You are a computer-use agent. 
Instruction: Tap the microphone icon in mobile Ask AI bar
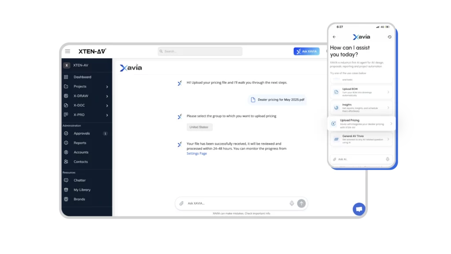click(x=388, y=159)
